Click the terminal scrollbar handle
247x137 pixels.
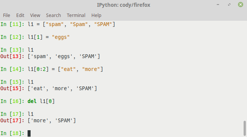pyautogui.click(x=244, y=128)
